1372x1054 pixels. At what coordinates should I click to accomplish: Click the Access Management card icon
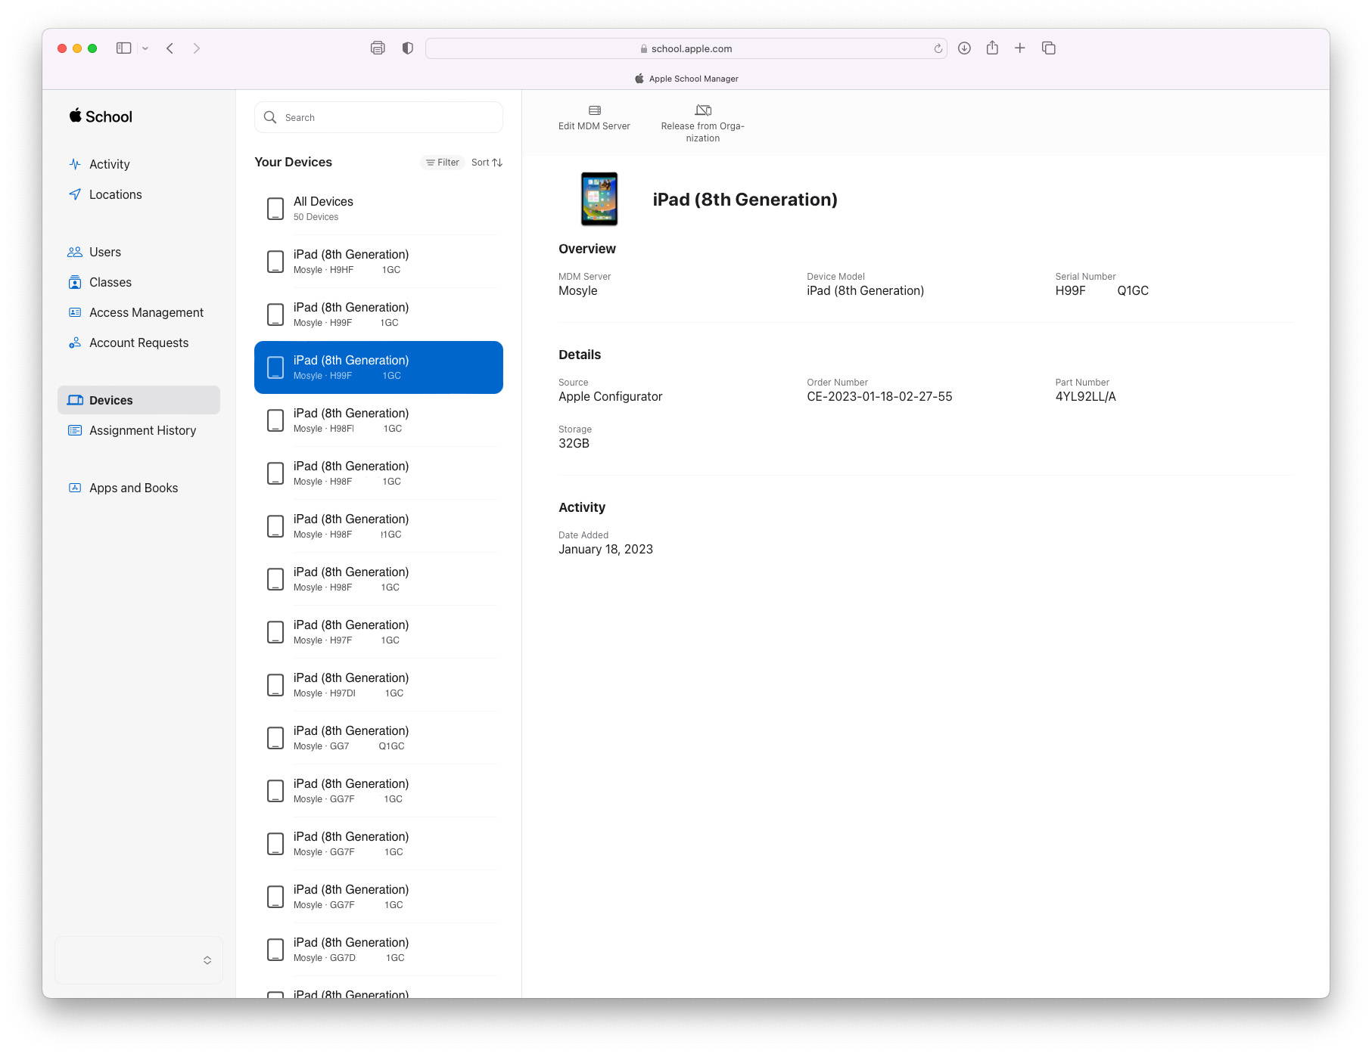click(x=75, y=312)
